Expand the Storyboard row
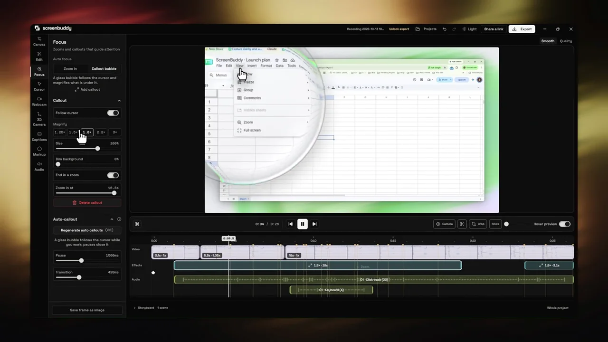The image size is (608, 342). [134, 308]
